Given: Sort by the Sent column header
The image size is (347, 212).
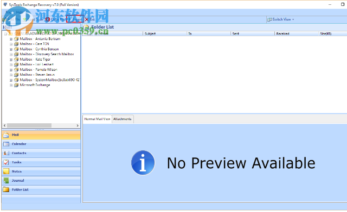Looking at the screenshot, I should coord(253,34).
